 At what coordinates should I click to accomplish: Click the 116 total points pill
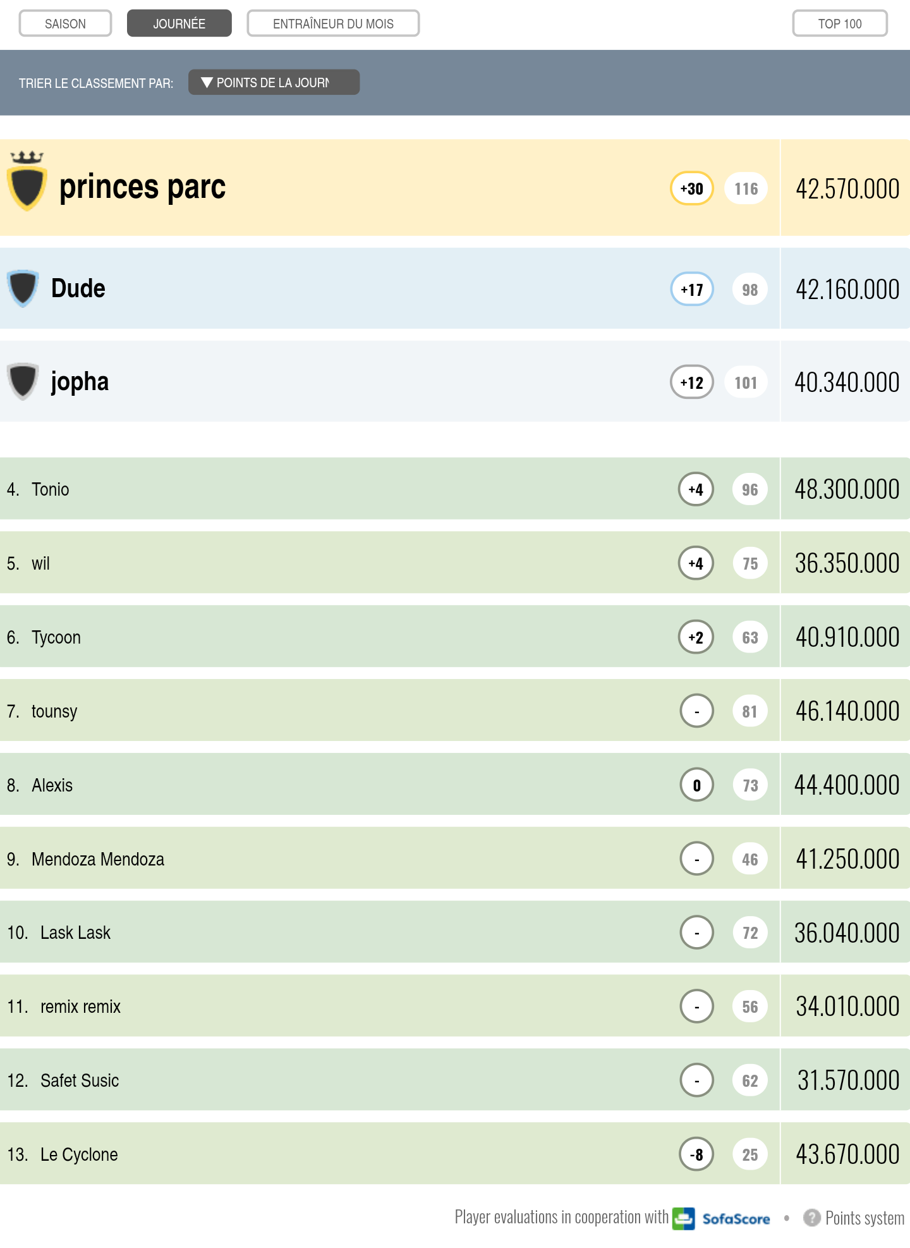[746, 188]
